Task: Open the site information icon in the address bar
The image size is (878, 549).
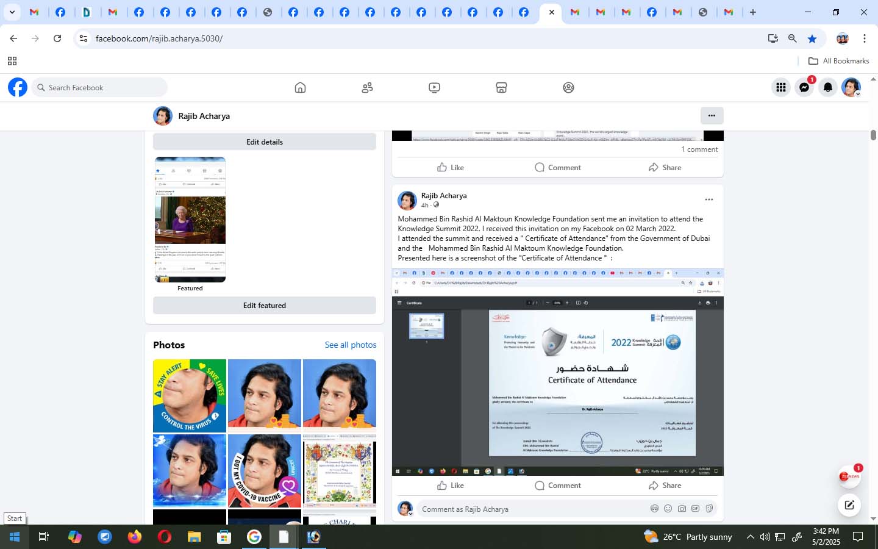Action: tap(84, 38)
